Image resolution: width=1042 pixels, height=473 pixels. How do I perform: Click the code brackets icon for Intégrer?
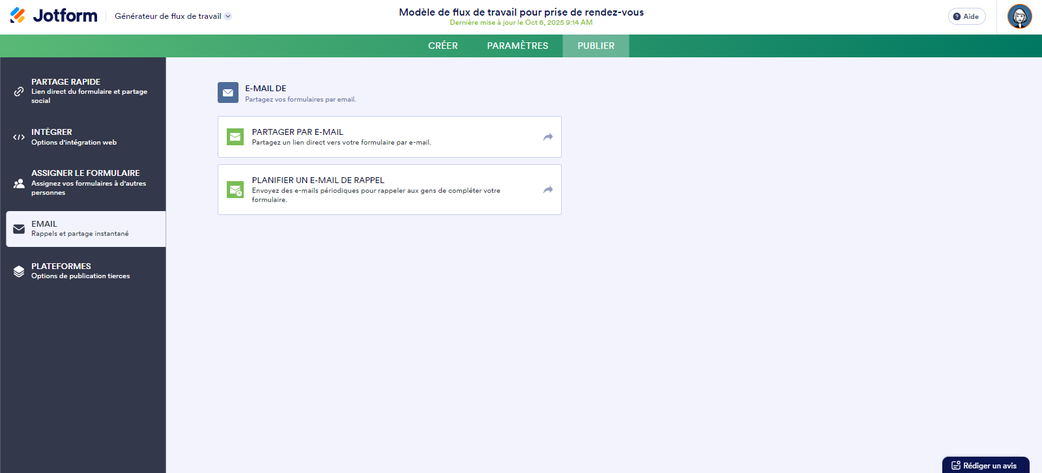pyautogui.click(x=19, y=137)
